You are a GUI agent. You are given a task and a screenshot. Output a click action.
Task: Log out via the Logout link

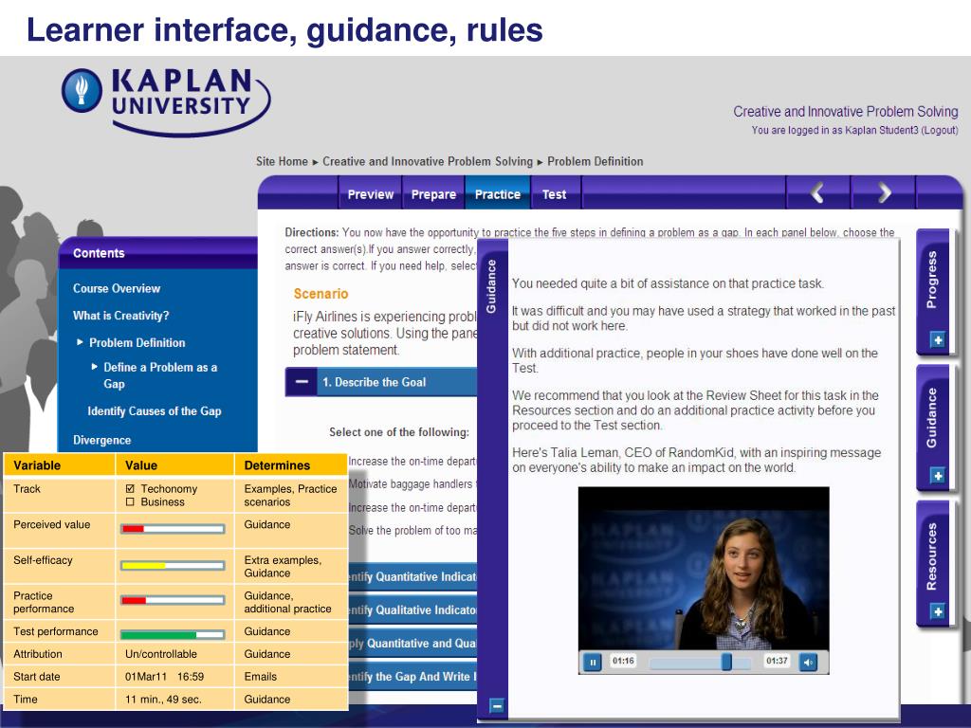pyautogui.click(x=940, y=130)
